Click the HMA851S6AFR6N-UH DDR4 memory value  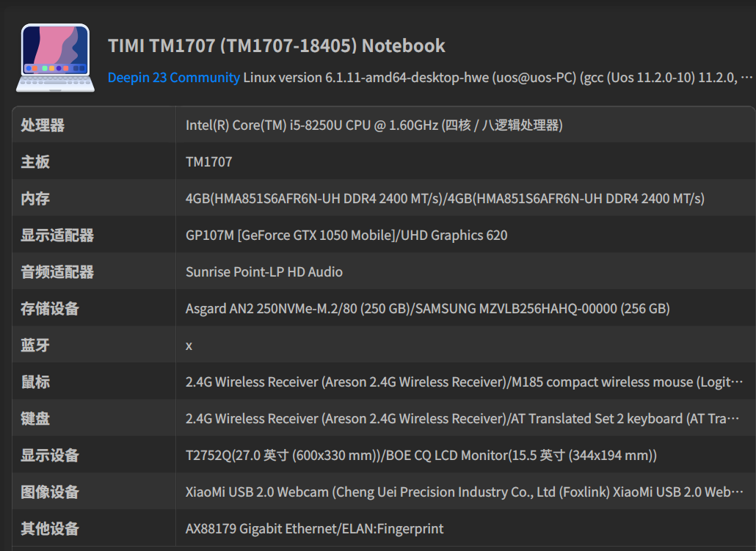[x=445, y=199]
